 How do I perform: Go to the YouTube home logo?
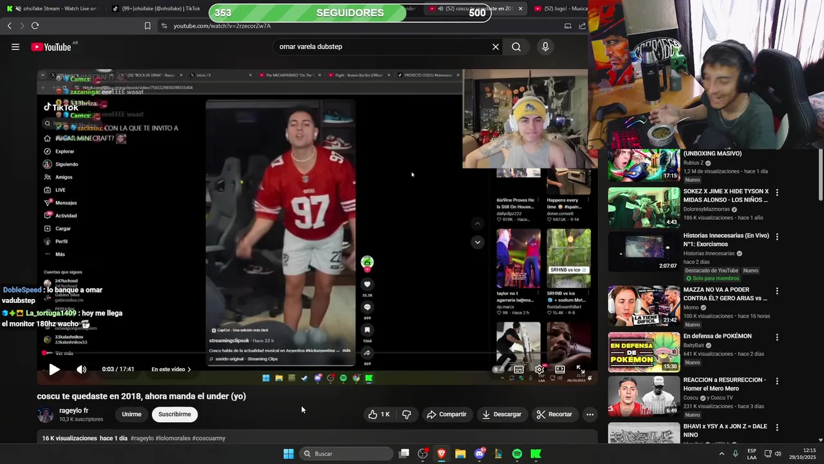(51, 46)
